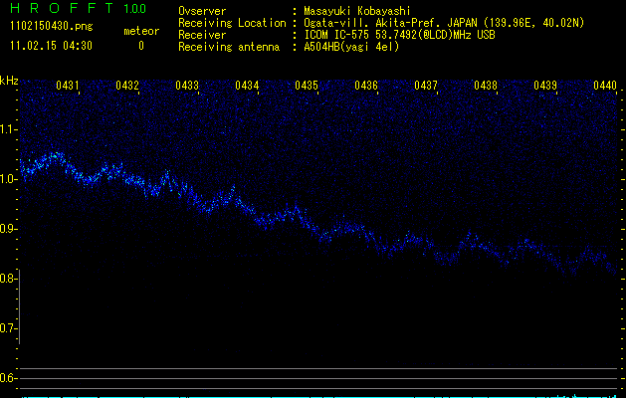
Task: Click the 0436 time marker
Action: [366, 86]
